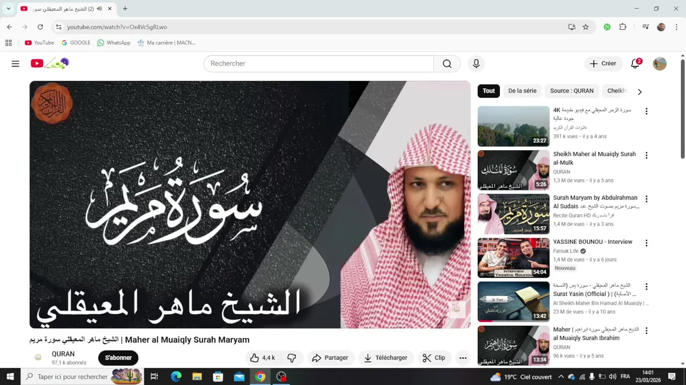686x385 pixels.
Task: Focus the Rechercher search field
Action: (319, 64)
